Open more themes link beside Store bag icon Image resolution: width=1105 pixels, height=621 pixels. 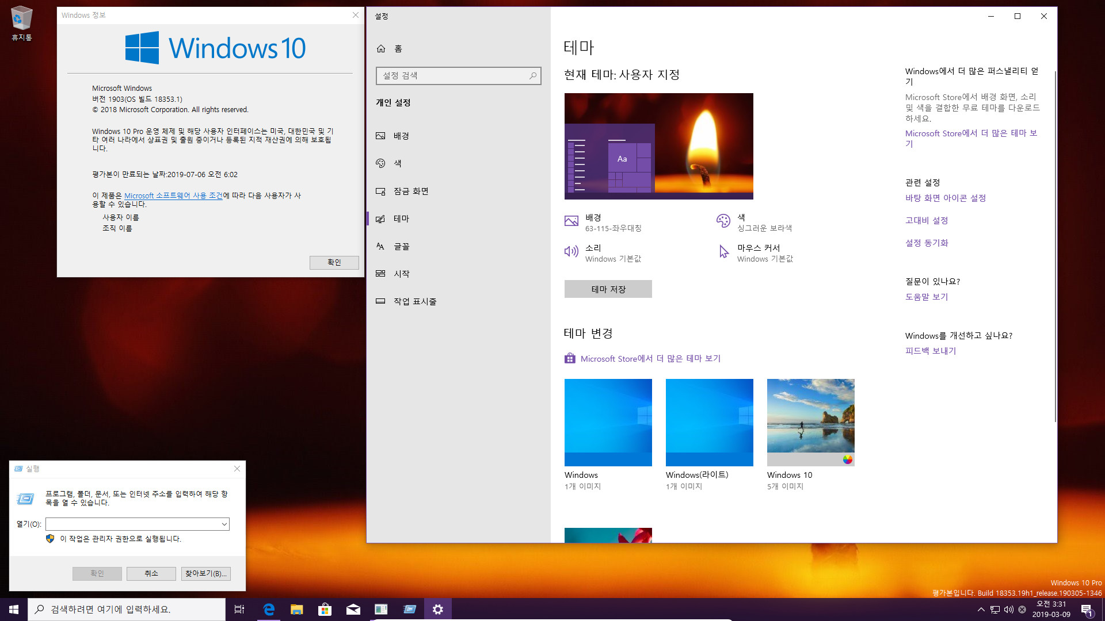[650, 359]
